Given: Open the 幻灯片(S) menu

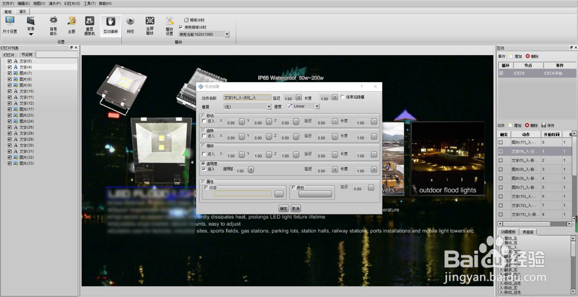Looking at the screenshot, I should (x=72, y=4).
